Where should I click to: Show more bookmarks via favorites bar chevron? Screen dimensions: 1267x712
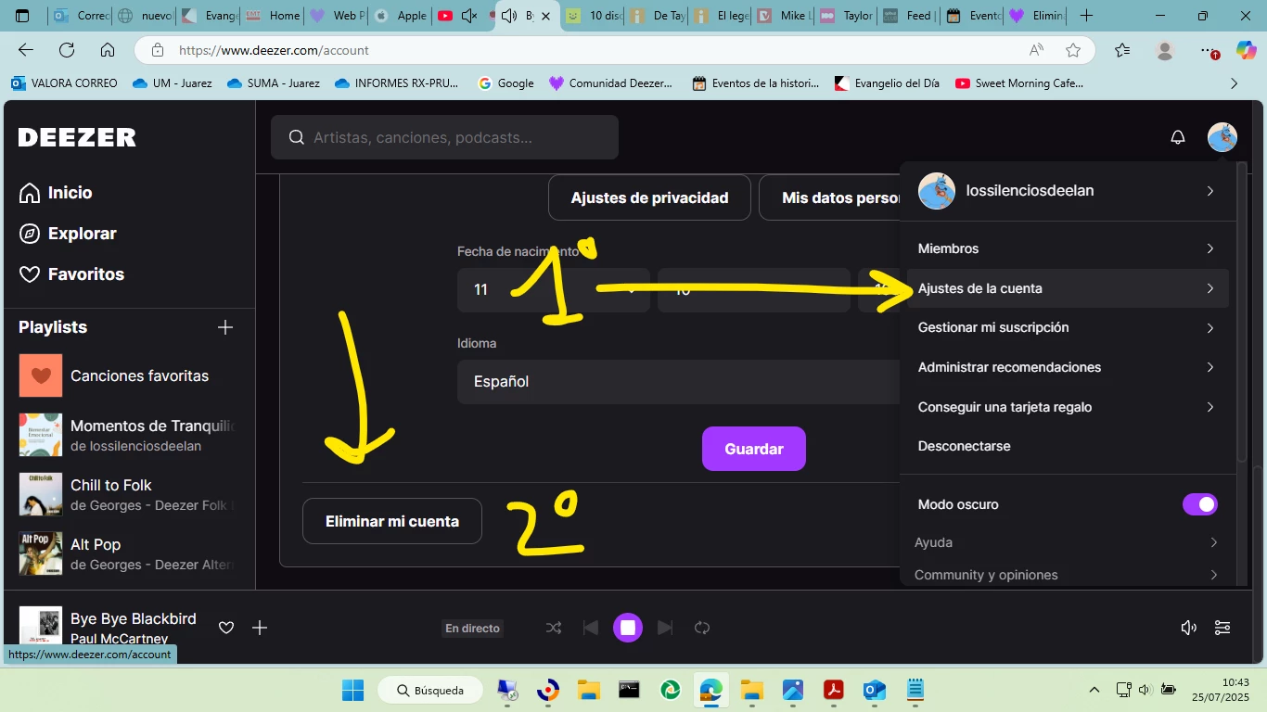pos(1234,83)
